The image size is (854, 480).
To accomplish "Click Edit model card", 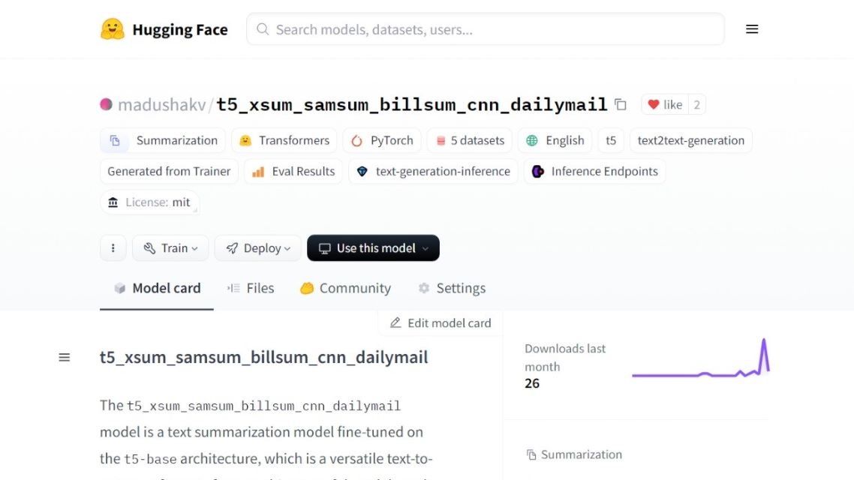I will [440, 322].
